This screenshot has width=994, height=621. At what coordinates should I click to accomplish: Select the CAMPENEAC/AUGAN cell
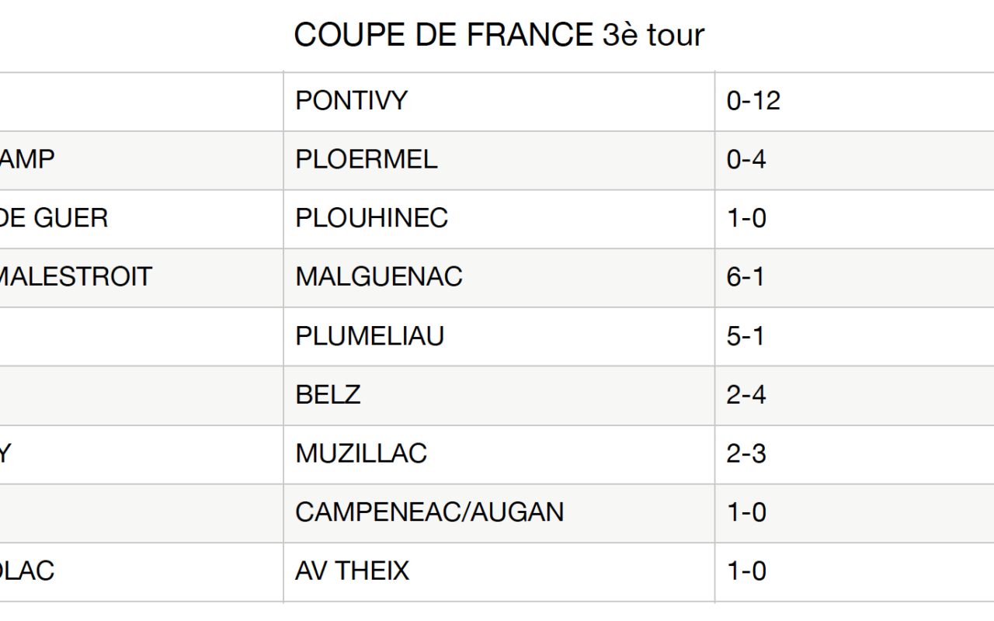pyautogui.click(x=429, y=512)
